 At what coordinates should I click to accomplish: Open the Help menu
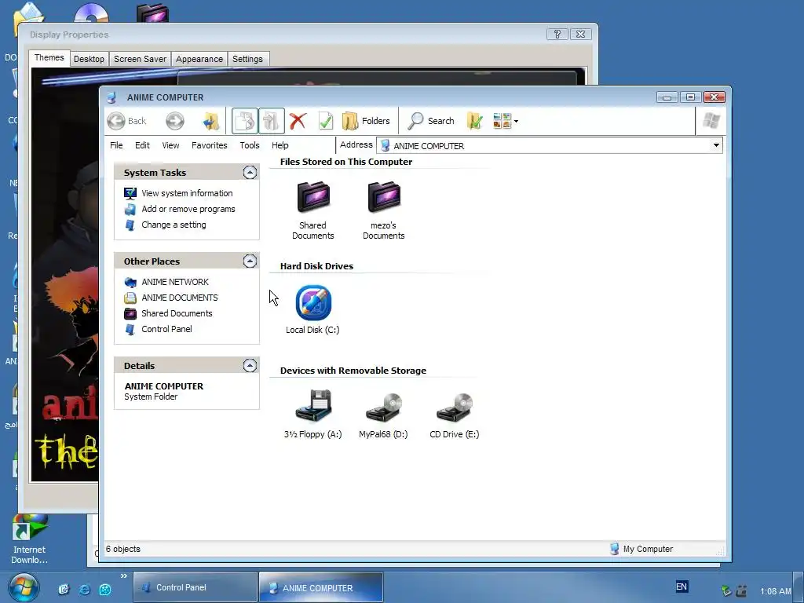coord(280,145)
